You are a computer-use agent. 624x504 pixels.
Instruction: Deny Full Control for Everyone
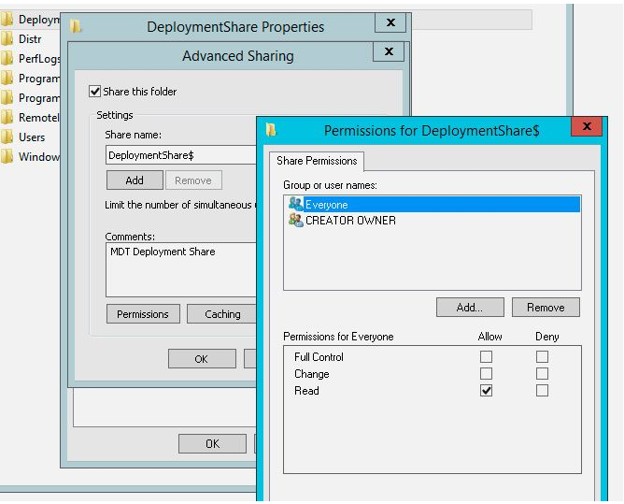click(542, 356)
